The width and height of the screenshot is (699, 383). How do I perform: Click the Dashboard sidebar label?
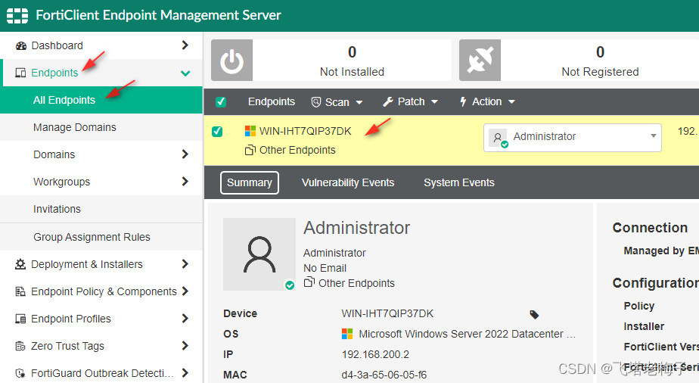pyautogui.click(x=57, y=45)
